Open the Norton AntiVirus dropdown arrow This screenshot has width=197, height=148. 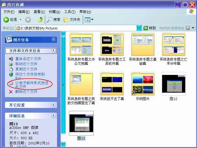click(193, 28)
